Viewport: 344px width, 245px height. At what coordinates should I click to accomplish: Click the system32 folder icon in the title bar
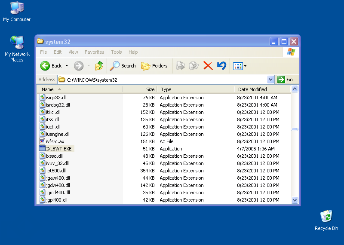40,41
